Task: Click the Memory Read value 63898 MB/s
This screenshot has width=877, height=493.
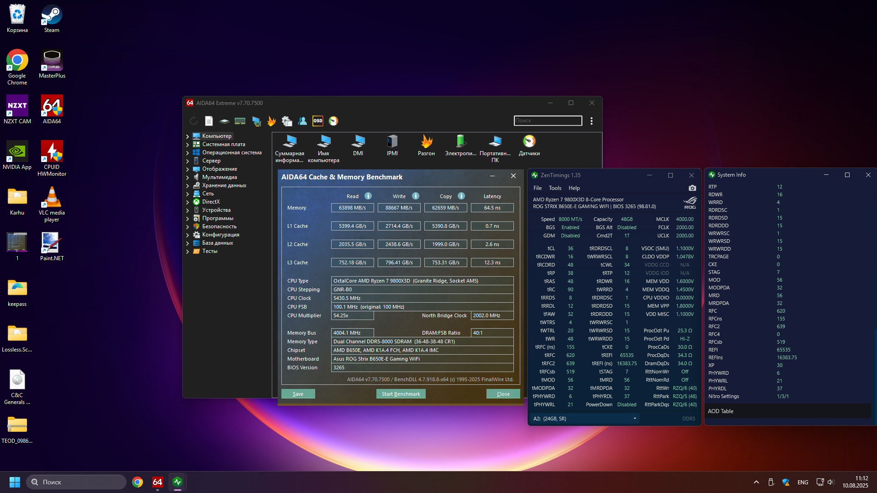Action: tap(352, 208)
